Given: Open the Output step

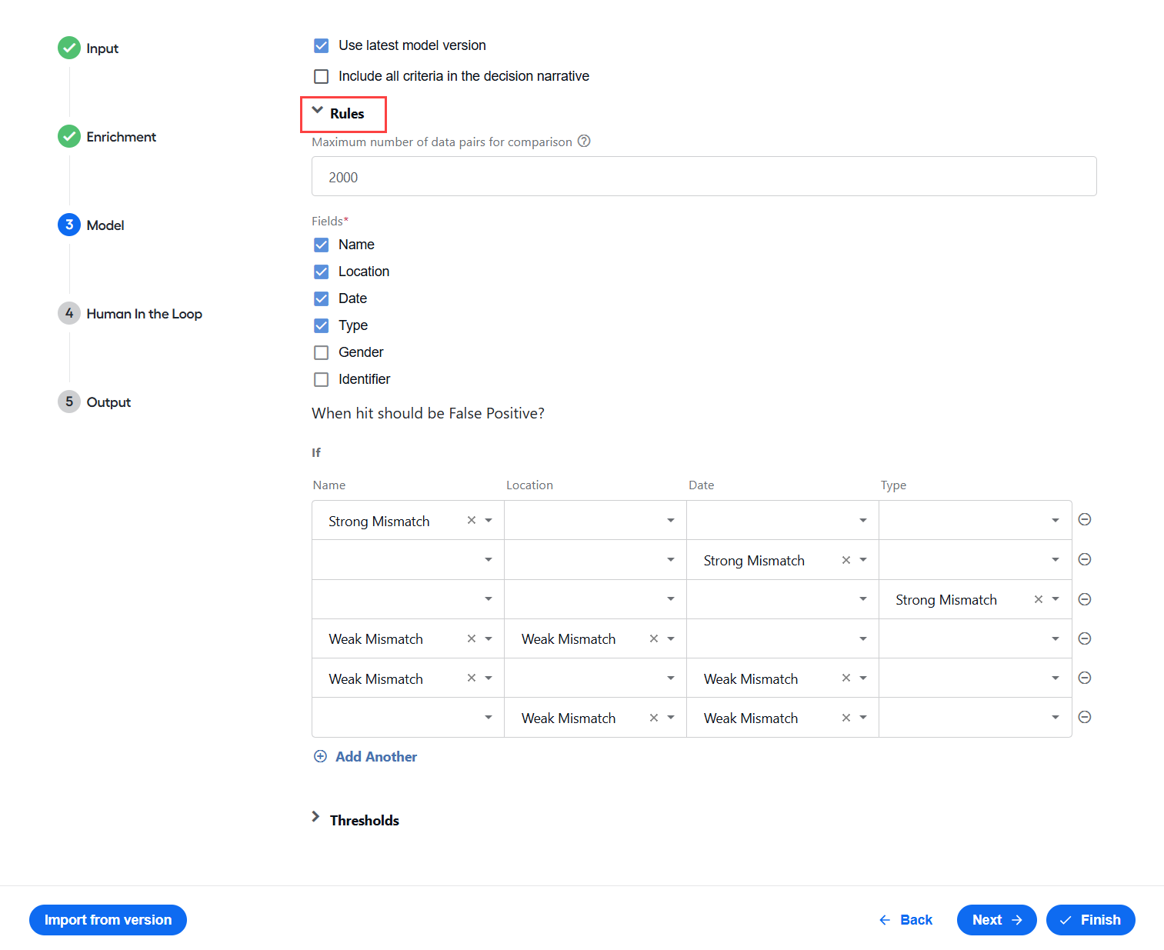Looking at the screenshot, I should click(95, 402).
